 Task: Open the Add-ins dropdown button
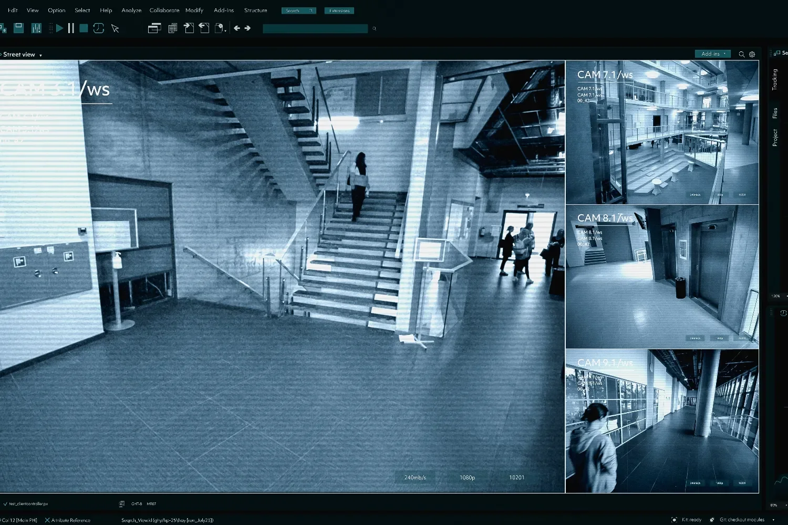(712, 54)
